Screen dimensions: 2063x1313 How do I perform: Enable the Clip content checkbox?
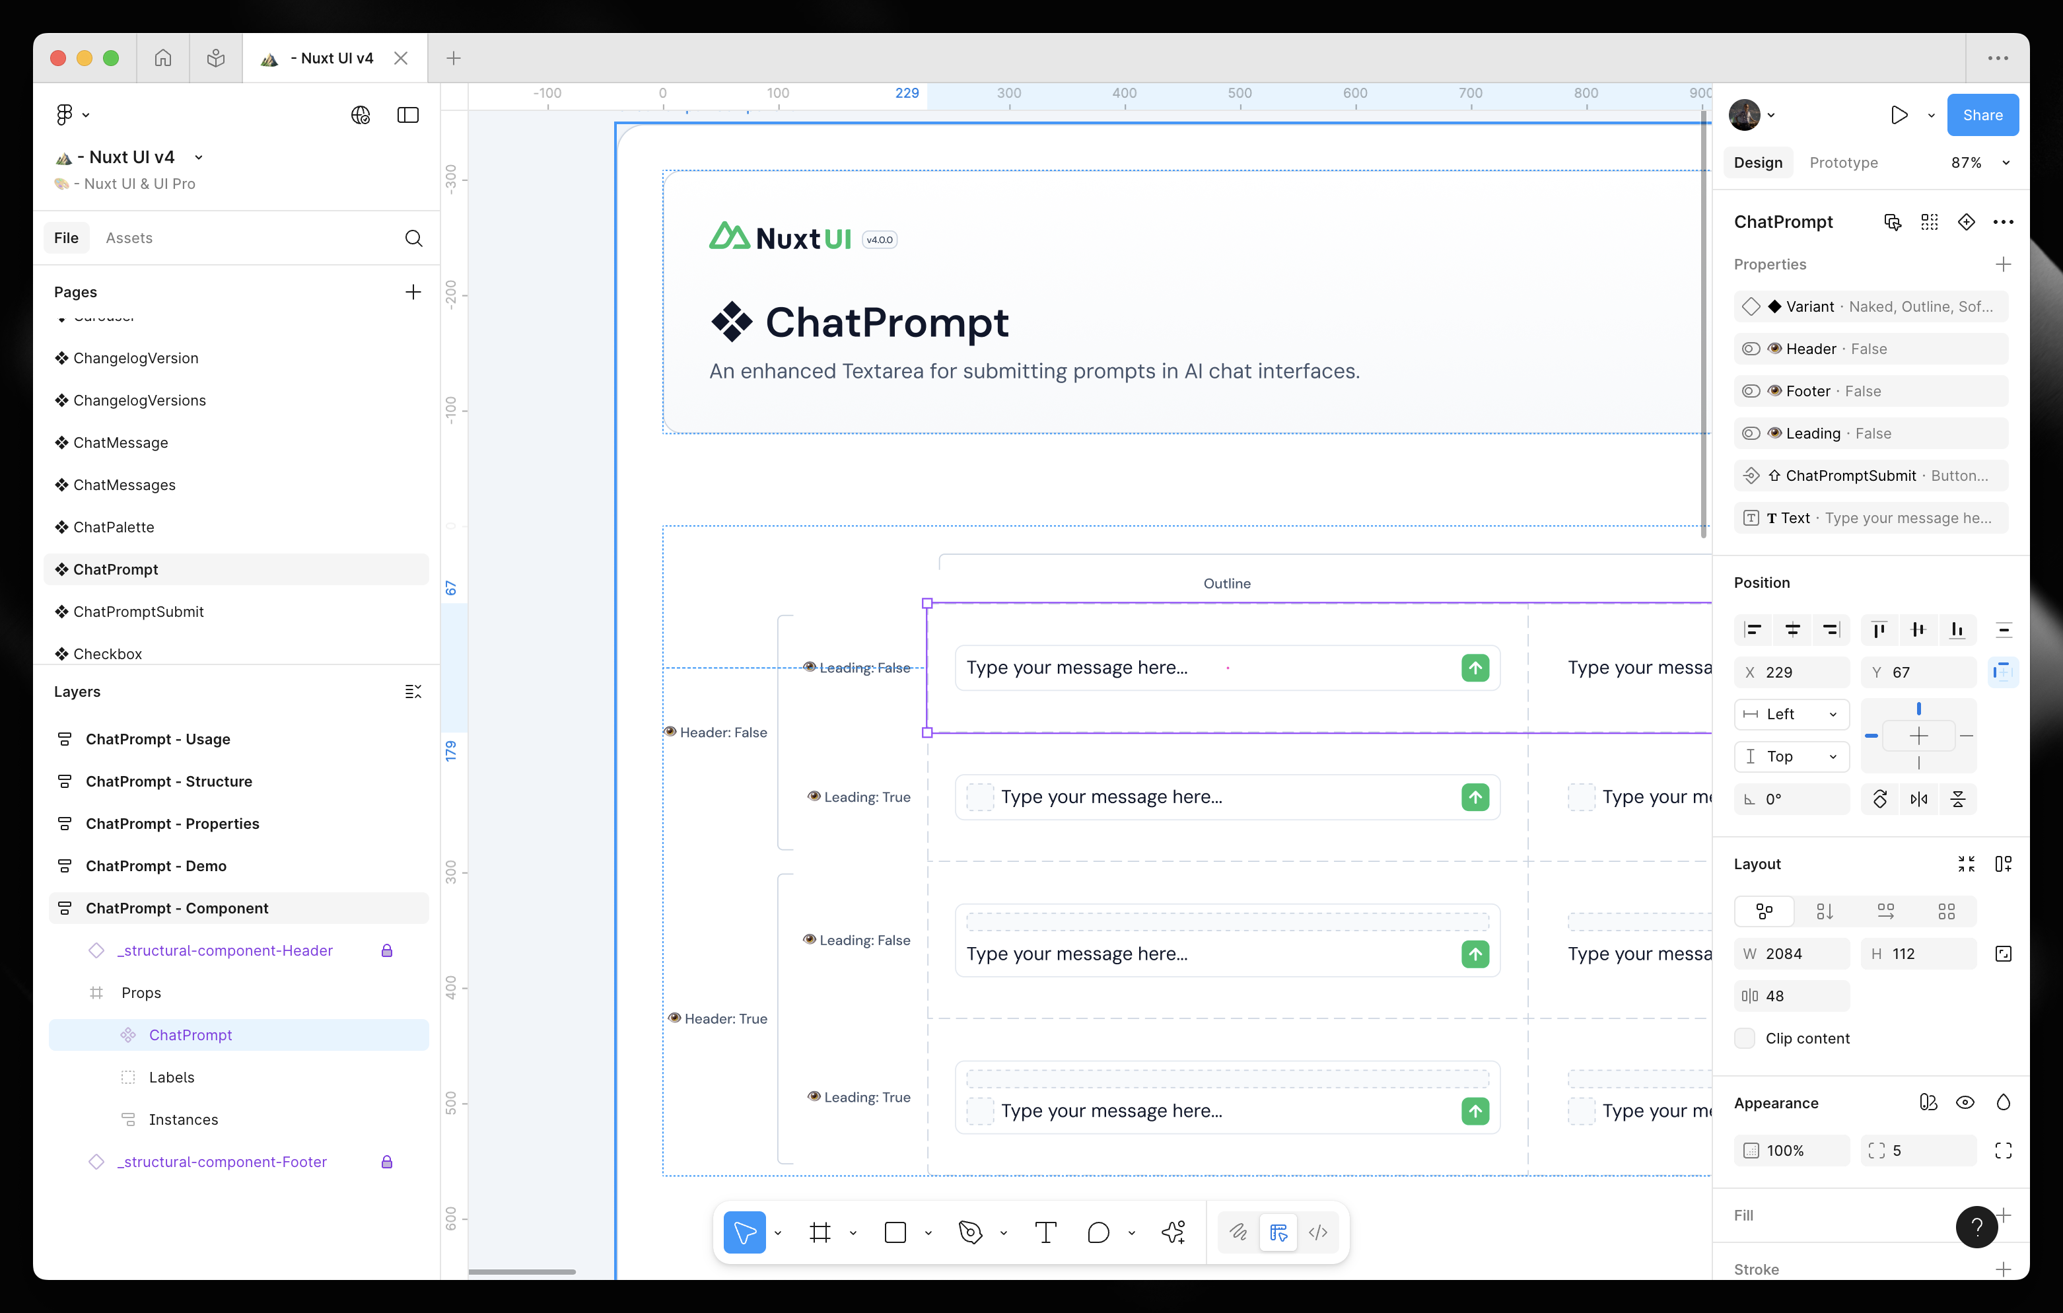click(1744, 1038)
